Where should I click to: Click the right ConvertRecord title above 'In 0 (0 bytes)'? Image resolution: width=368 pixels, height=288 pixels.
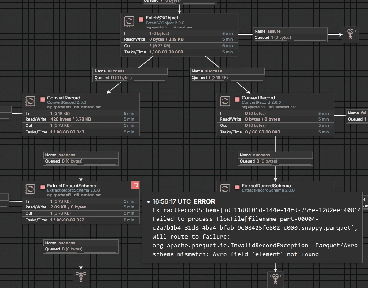point(258,98)
